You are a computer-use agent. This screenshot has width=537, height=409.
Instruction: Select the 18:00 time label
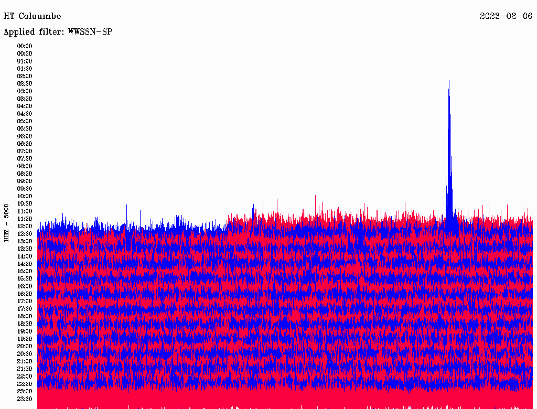(x=25, y=316)
